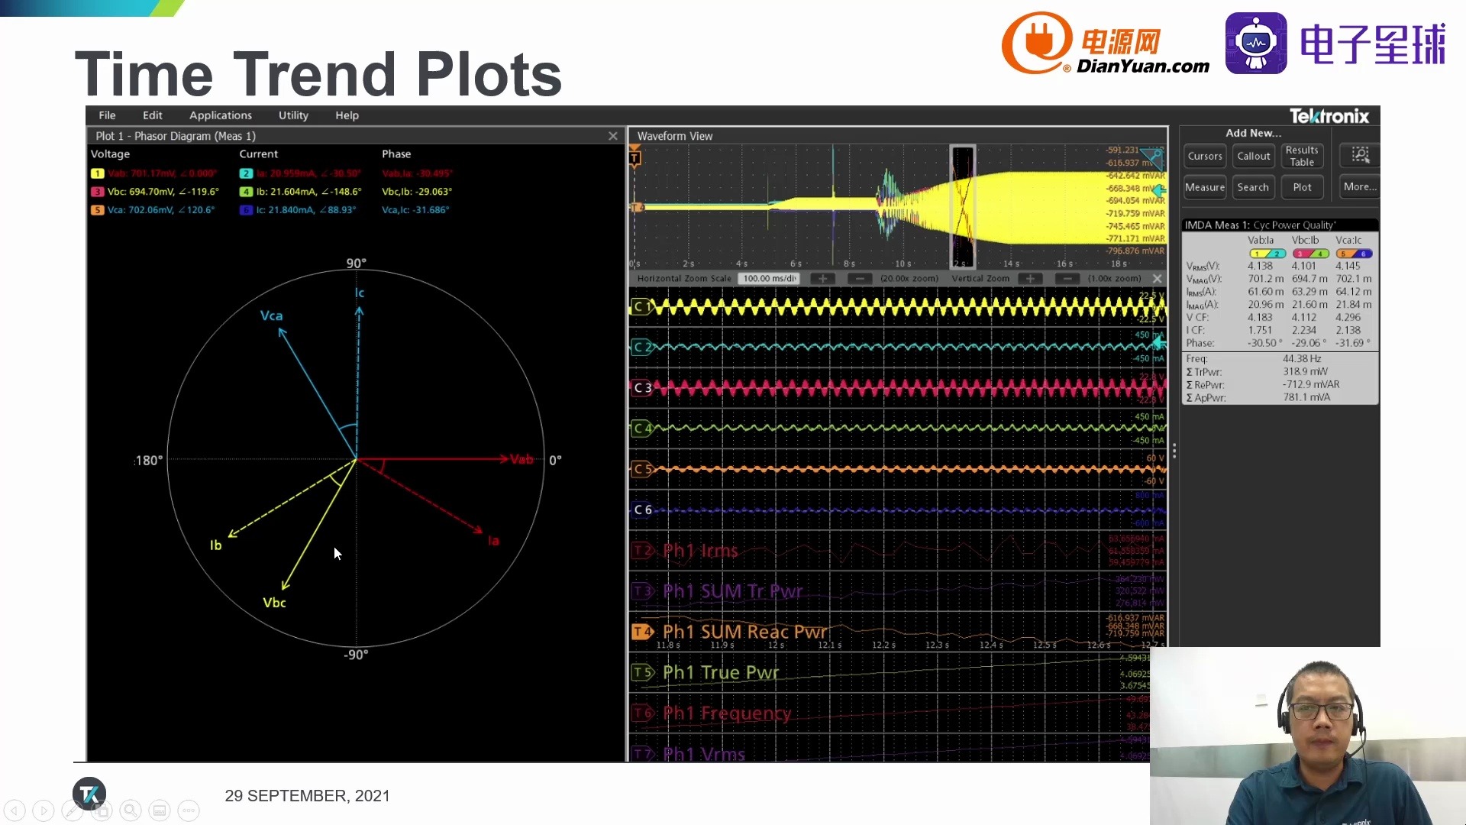This screenshot has width=1466, height=825.
Task: Click the Vbc vector label in phasor diagram
Action: (x=274, y=603)
